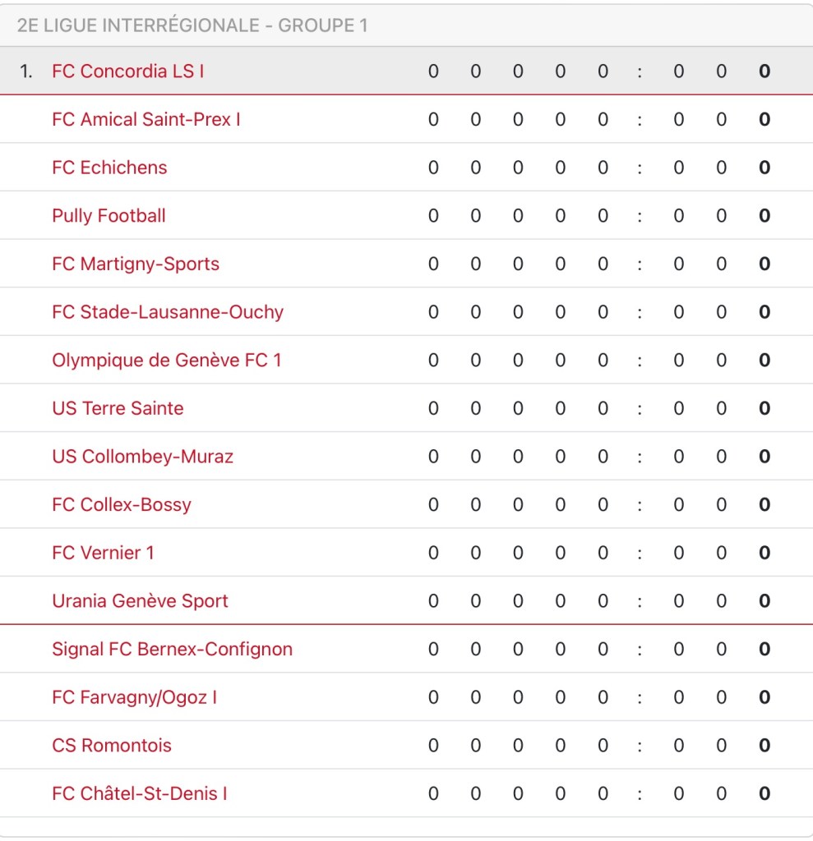Click the rank number 1. in first row
This screenshot has width=813, height=841.
click(26, 71)
